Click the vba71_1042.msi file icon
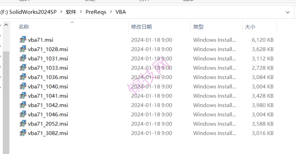The image size is (296, 154). (23, 105)
